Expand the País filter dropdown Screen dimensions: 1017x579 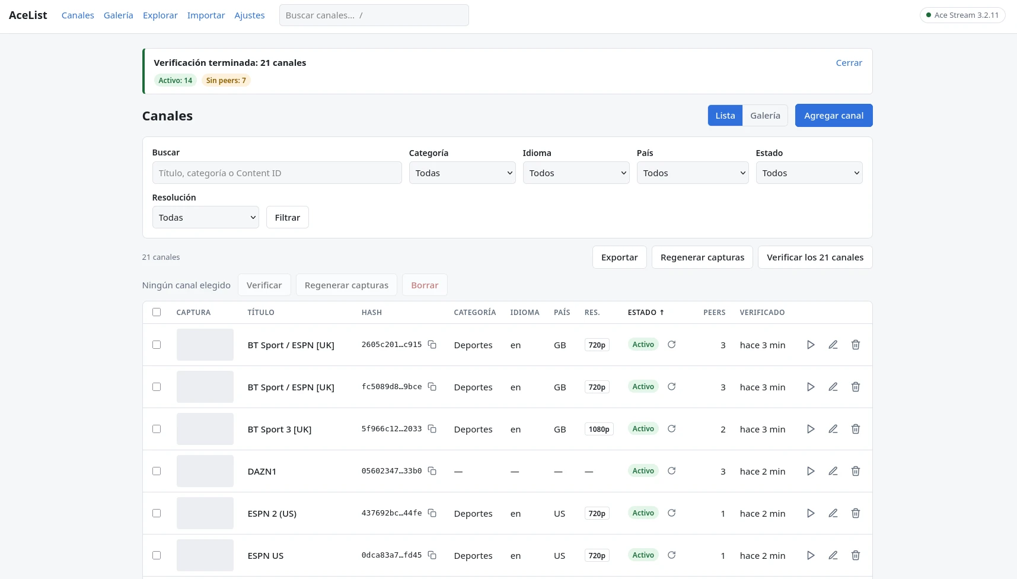[x=693, y=173]
